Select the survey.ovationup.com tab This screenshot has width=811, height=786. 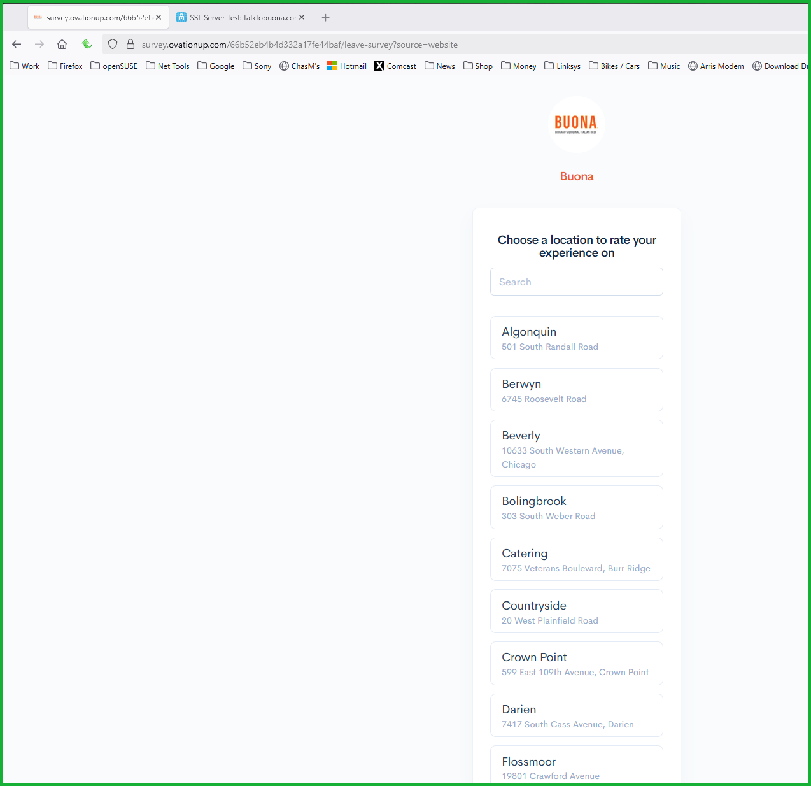pos(98,18)
